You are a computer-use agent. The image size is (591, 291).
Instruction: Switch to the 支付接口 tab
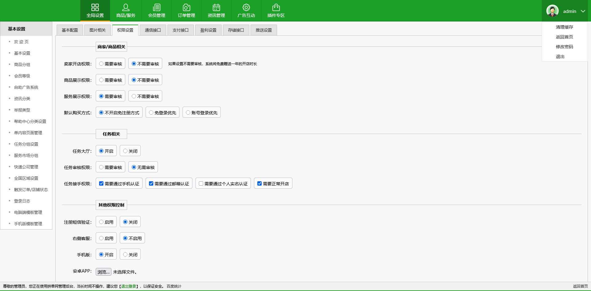point(181,30)
